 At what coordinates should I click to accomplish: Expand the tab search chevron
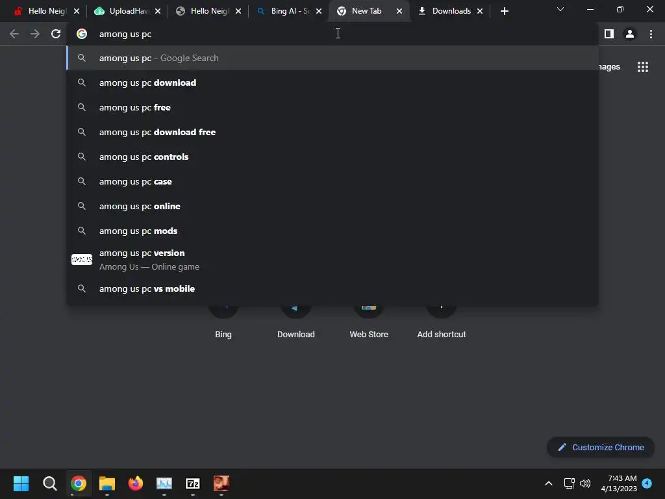coord(560,9)
